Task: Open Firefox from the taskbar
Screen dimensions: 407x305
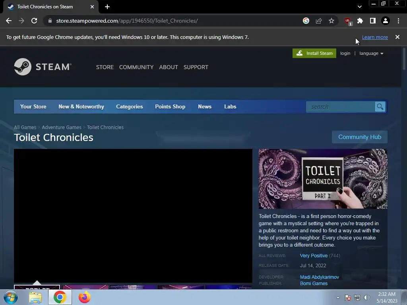Action: tap(84, 297)
